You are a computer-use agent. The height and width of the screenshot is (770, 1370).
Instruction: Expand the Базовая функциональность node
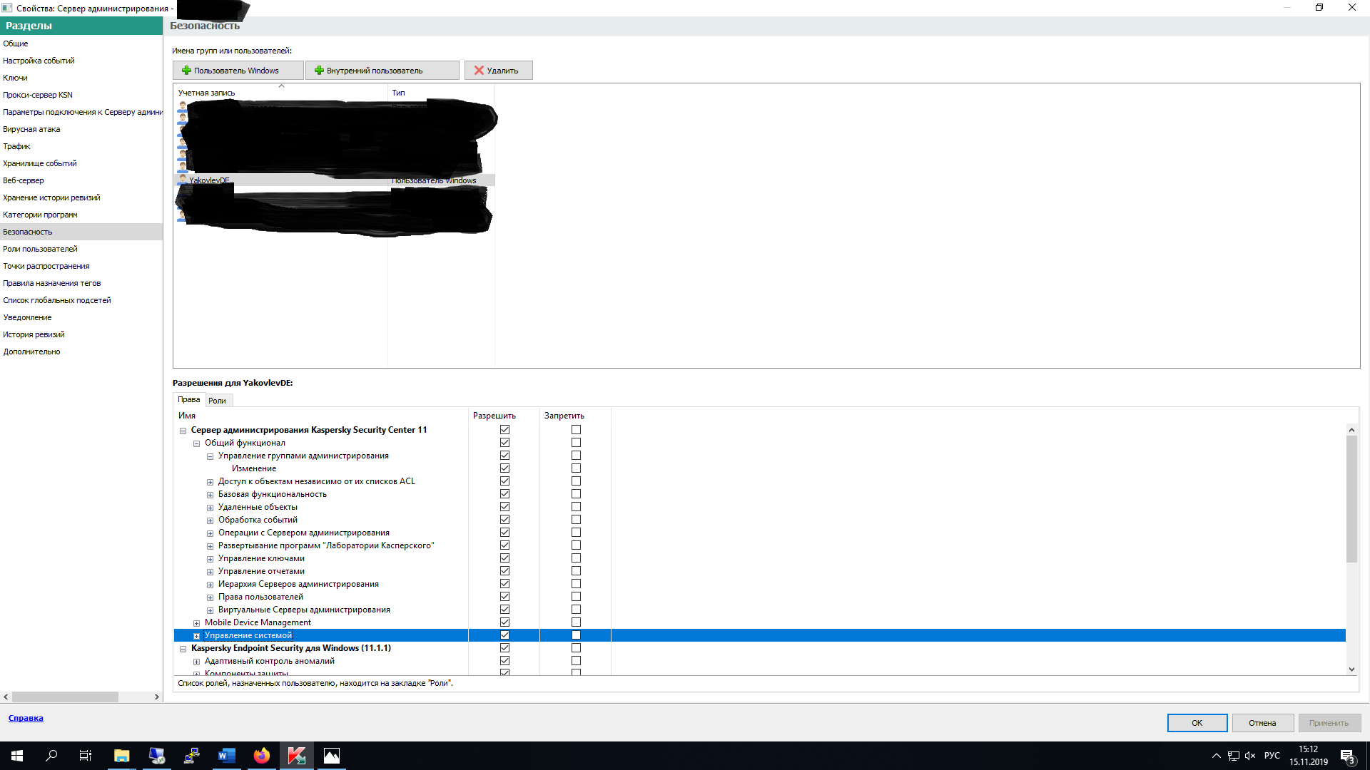210,495
